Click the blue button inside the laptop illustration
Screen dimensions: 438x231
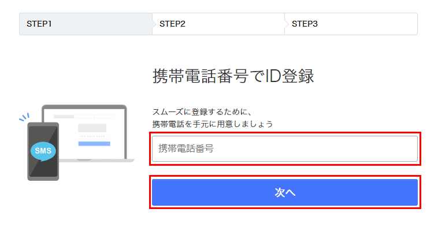click(x=94, y=144)
